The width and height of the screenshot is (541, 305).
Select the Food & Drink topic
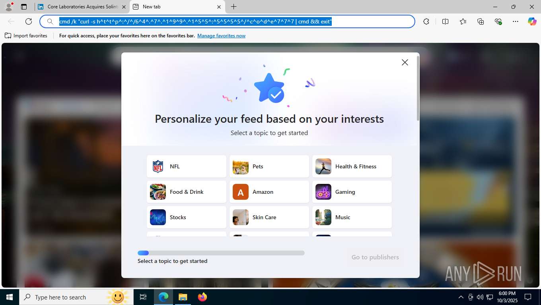(x=187, y=192)
